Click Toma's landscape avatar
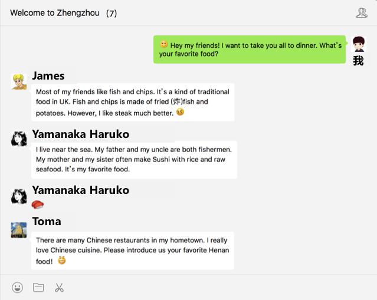 pos(19,230)
